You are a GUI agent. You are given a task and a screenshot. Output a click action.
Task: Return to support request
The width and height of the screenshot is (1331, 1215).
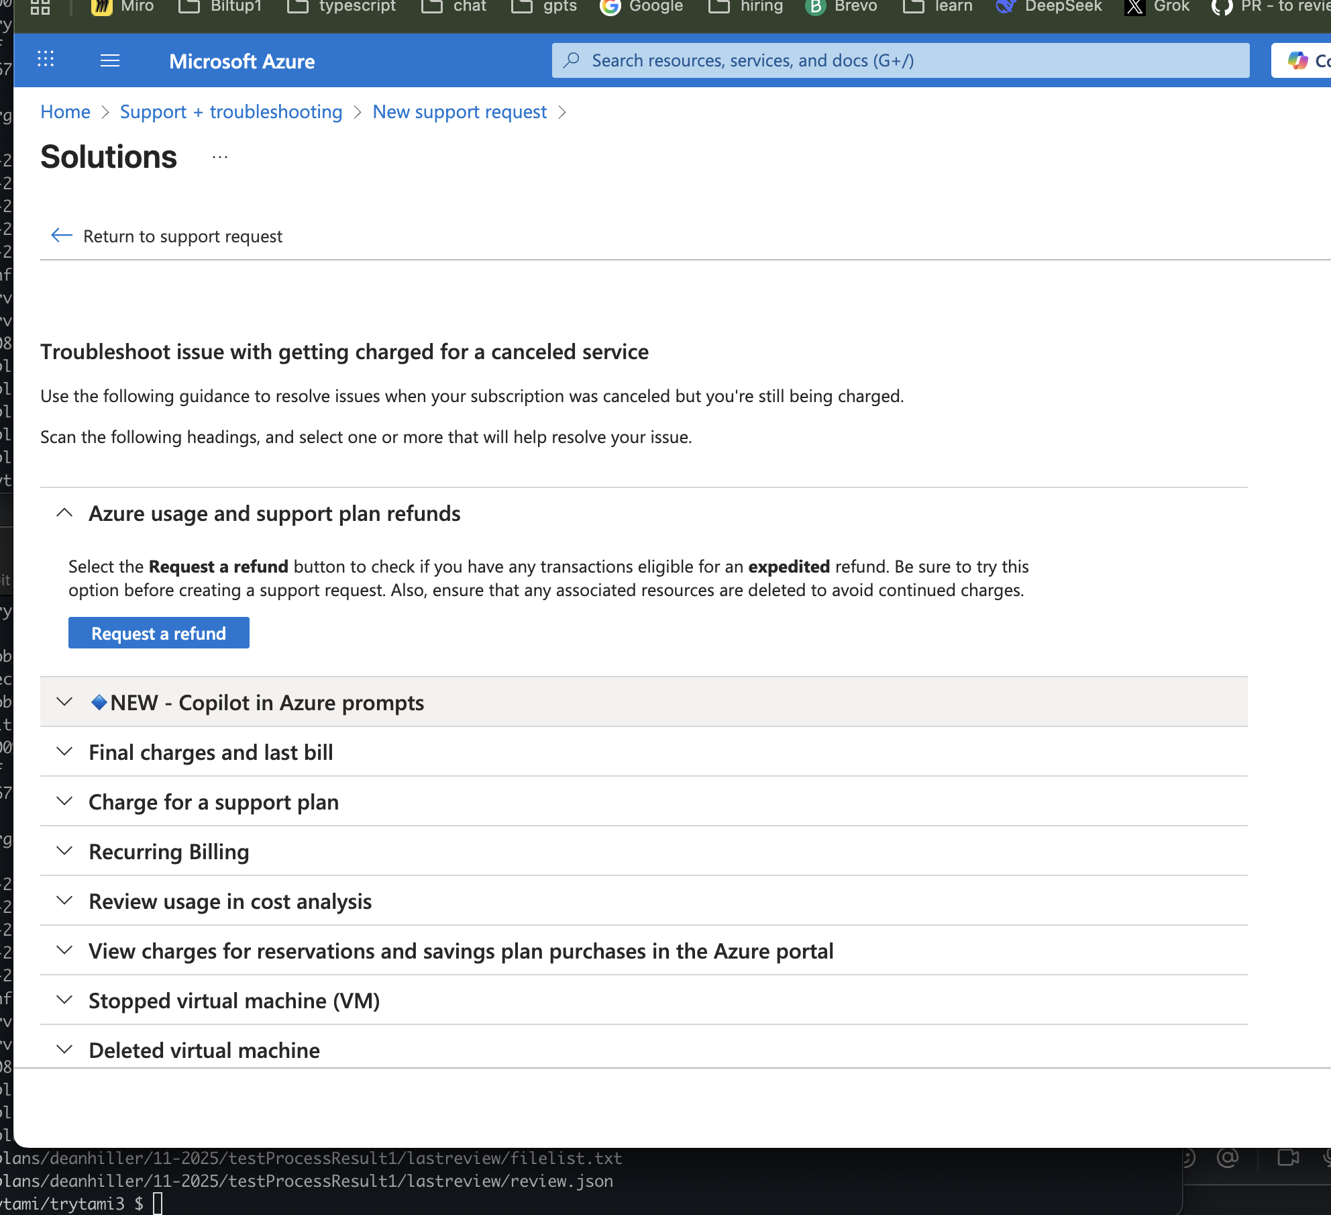(166, 236)
